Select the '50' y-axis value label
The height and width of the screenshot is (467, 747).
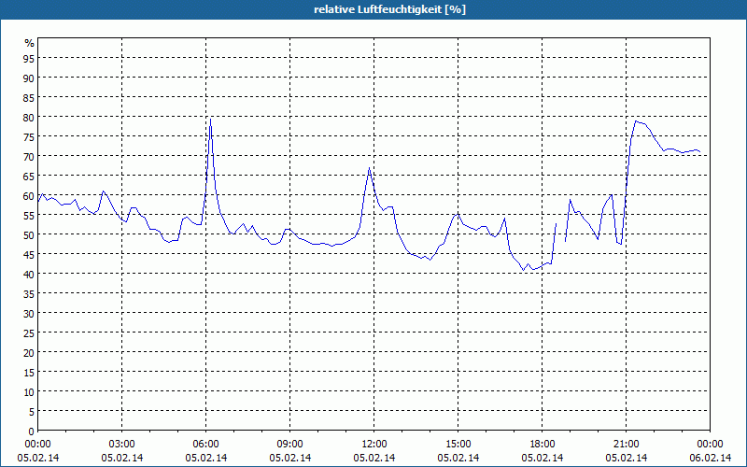click(x=29, y=235)
